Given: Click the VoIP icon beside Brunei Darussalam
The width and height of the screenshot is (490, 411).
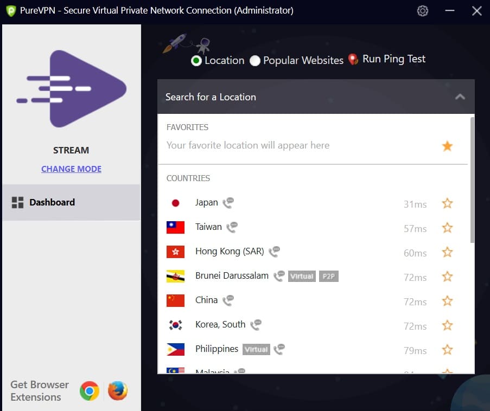Looking at the screenshot, I should click(279, 276).
